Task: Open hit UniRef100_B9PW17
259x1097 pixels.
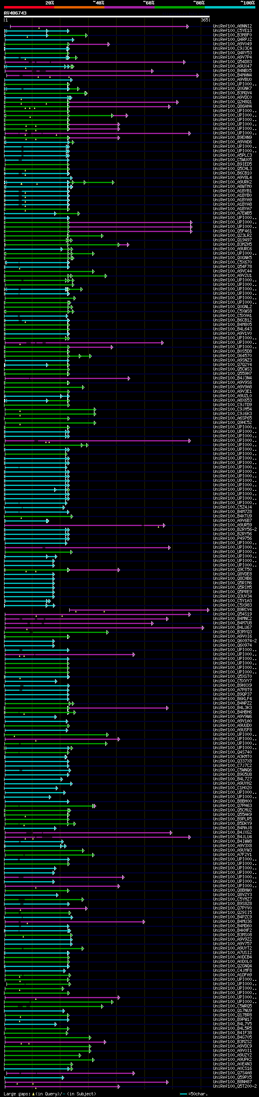Action: click(x=232, y=1020)
